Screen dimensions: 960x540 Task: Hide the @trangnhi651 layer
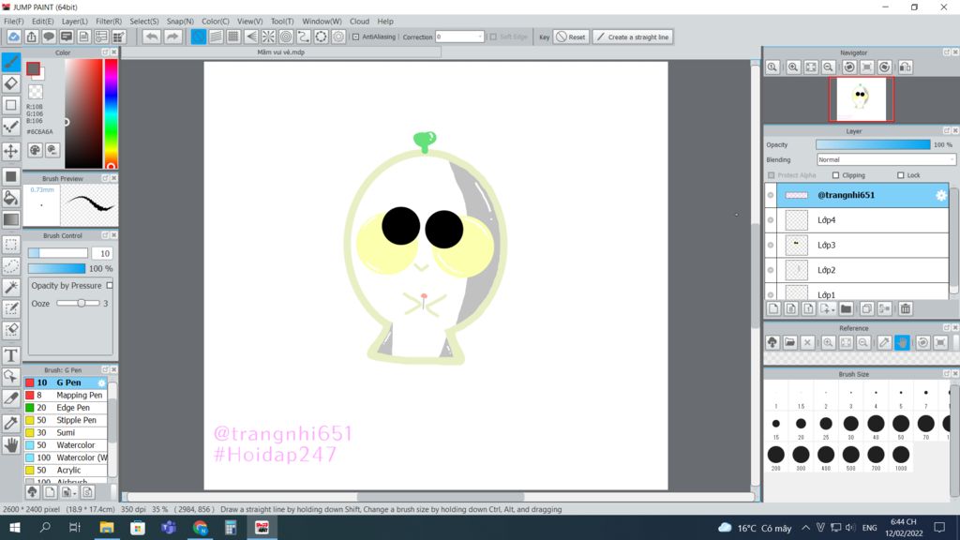(x=771, y=195)
